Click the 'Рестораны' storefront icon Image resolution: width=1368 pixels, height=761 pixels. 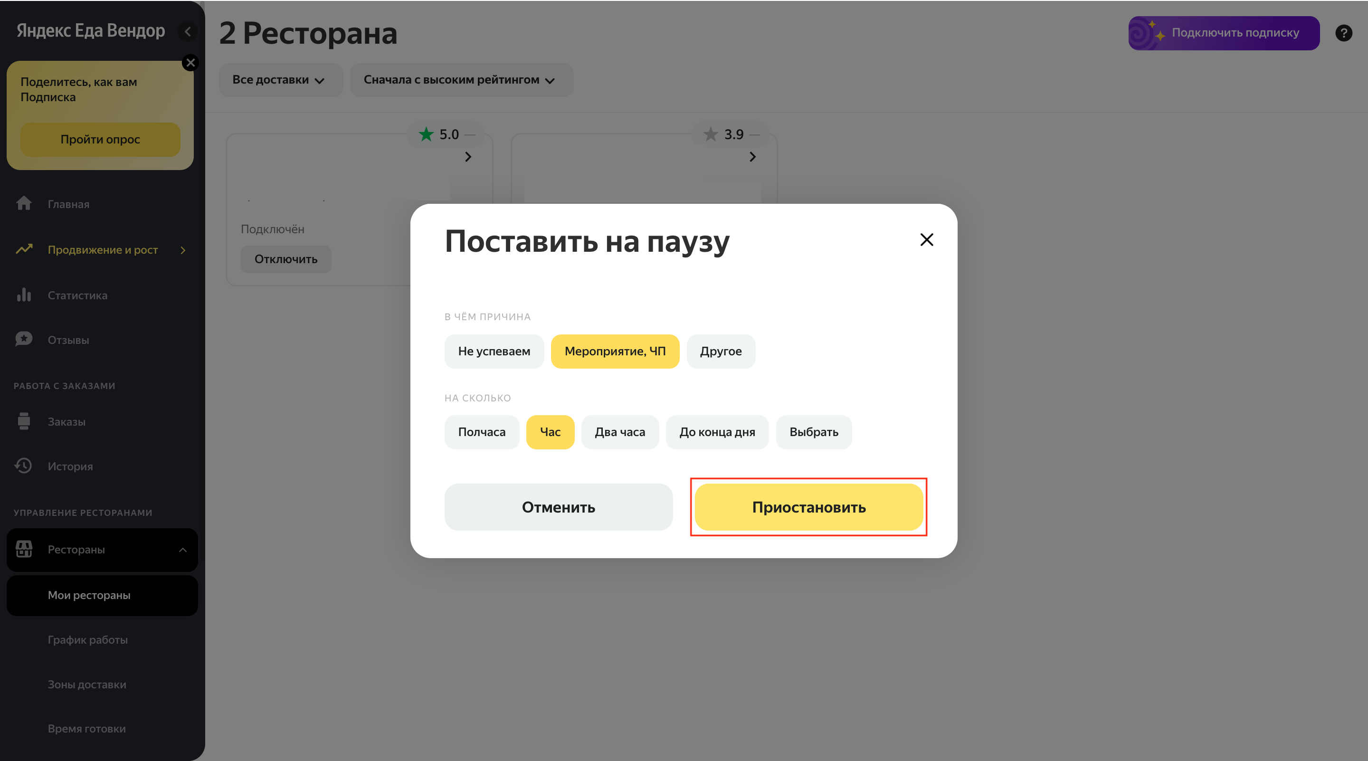pos(24,549)
